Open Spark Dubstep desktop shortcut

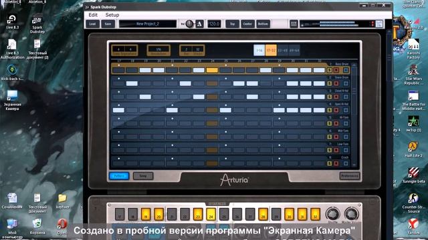(37, 25)
